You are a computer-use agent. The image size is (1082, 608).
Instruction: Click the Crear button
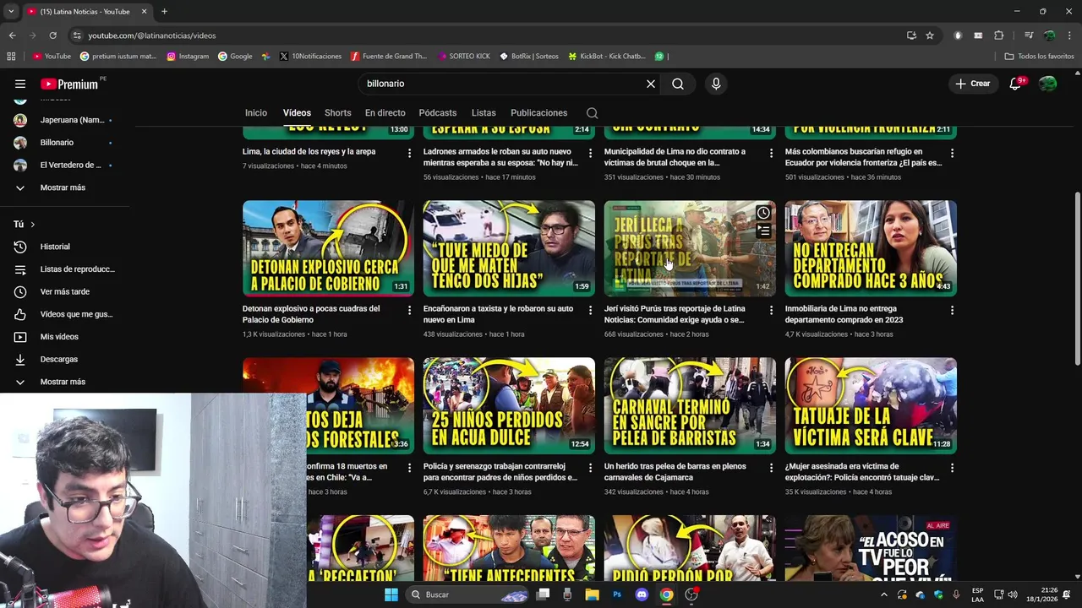click(972, 84)
